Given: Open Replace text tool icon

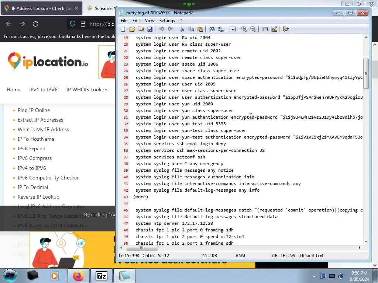Looking at the screenshot, I should [x=221, y=29].
